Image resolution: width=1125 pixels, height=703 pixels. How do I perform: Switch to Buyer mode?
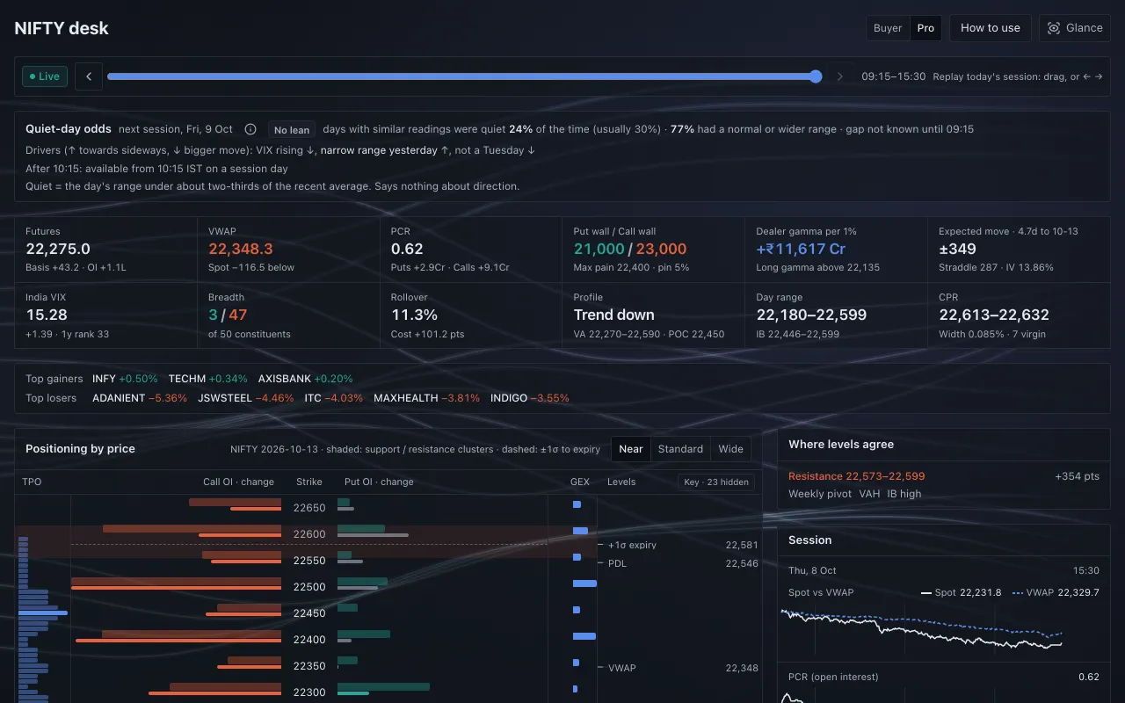[x=888, y=28]
